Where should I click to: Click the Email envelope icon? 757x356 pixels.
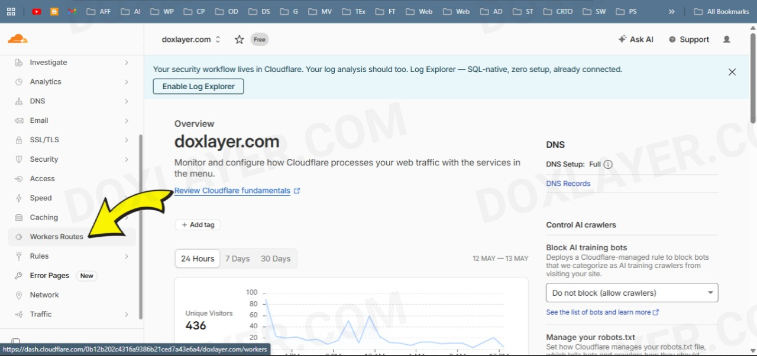[19, 120]
